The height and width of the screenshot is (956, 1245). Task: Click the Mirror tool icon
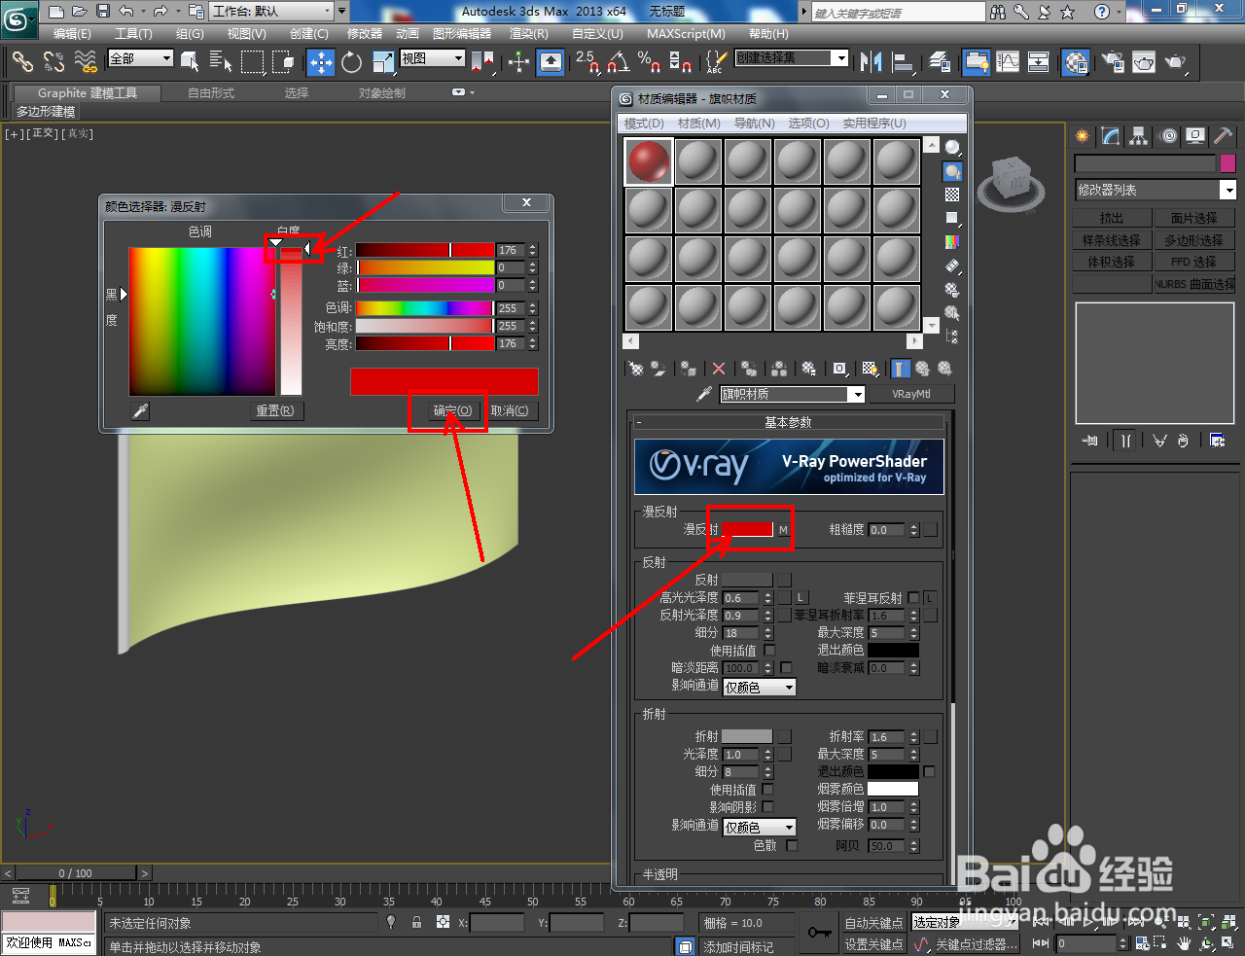[871, 62]
